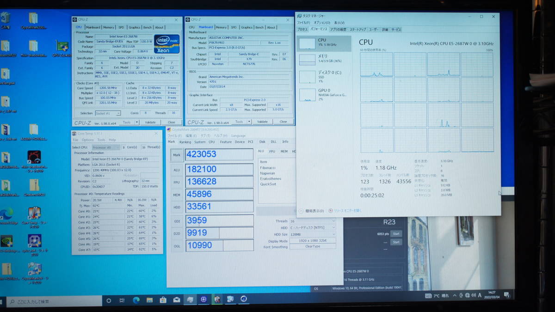Click the purple CPU-Z taskbar icon
Image resolution: width=555 pixels, height=312 pixels.
coord(203,300)
